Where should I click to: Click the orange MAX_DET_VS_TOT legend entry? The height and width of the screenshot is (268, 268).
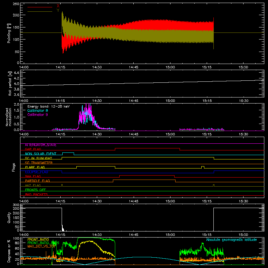[x=42, y=246]
